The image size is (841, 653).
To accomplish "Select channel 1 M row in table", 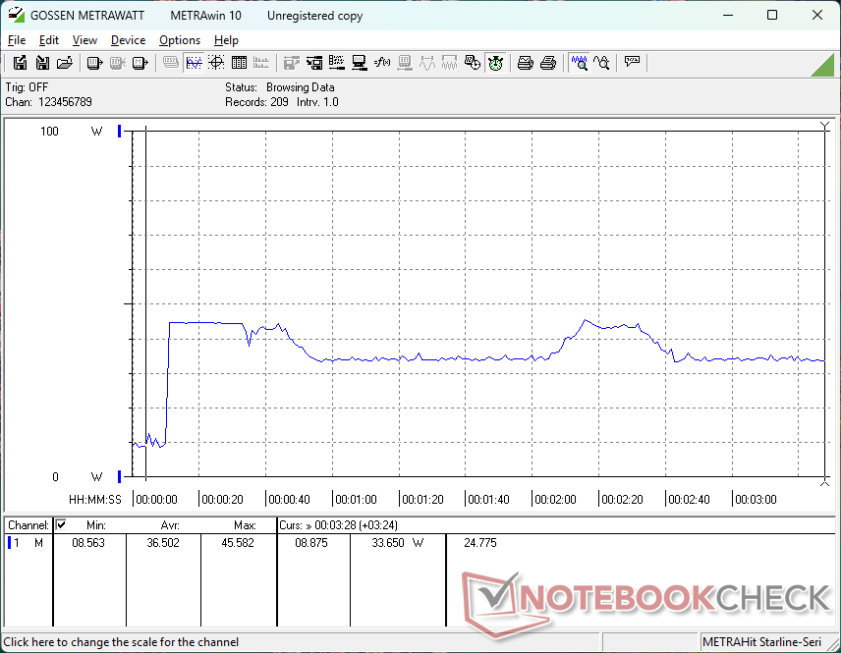I will [27, 542].
